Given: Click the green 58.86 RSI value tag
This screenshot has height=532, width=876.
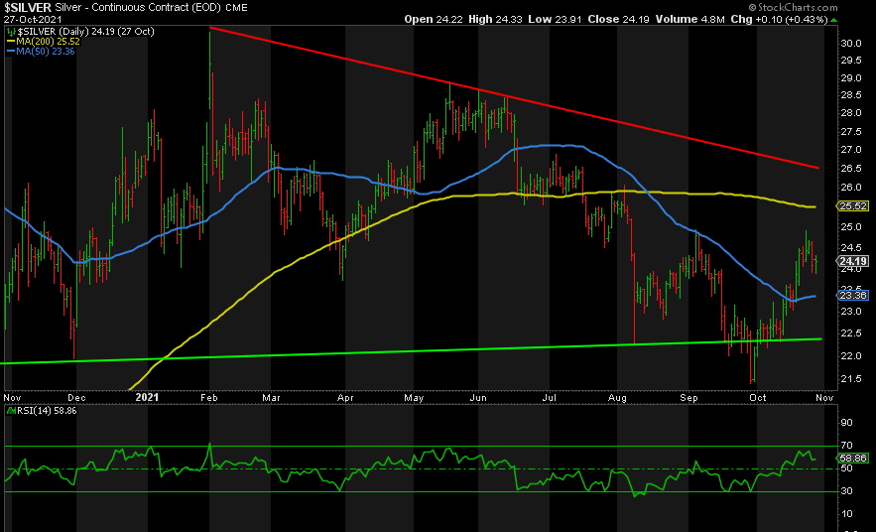Looking at the screenshot, I should coord(854,460).
